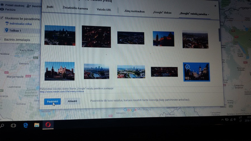Select the hazy aerial river-bend thumbnail at end of first row
The width and height of the screenshot is (251, 141).
pos(195,40)
